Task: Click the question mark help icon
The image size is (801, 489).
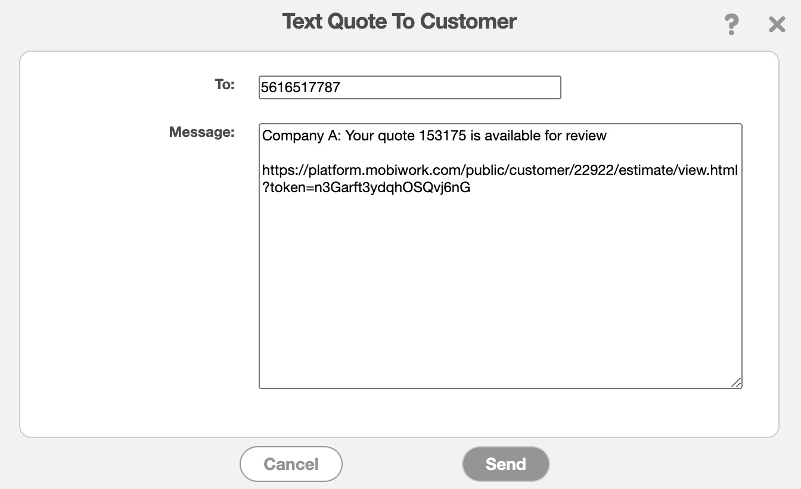Action: (x=731, y=24)
